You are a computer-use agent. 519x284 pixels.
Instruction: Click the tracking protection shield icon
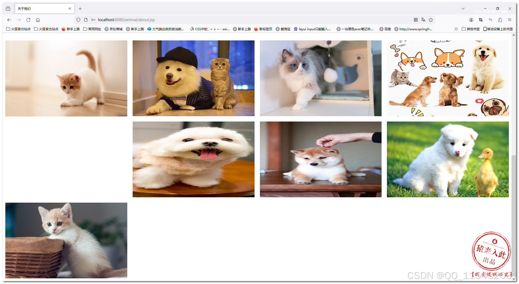pos(78,20)
